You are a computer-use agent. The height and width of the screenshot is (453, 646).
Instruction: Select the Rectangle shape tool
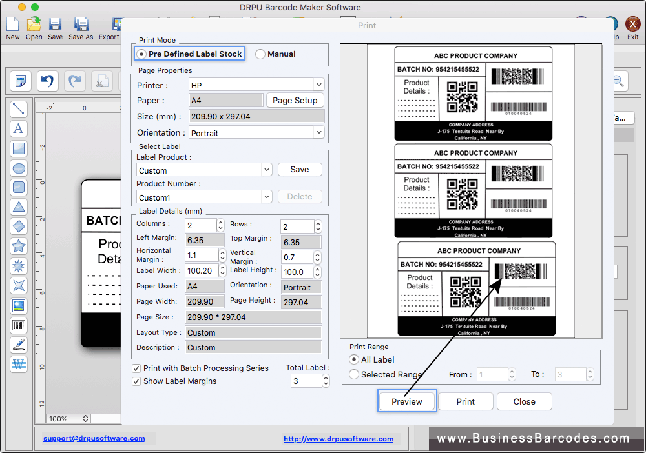19,148
